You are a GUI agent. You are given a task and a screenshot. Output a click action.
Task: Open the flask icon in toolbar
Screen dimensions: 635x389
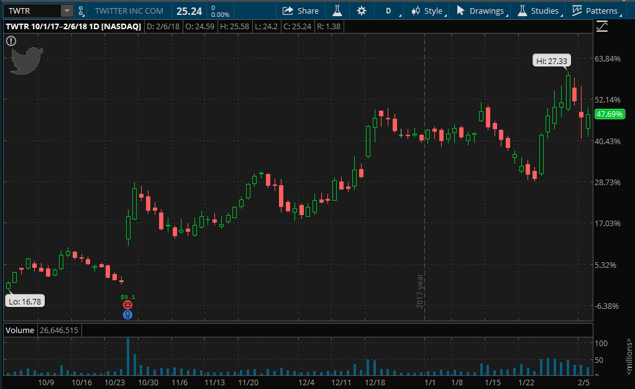point(337,11)
